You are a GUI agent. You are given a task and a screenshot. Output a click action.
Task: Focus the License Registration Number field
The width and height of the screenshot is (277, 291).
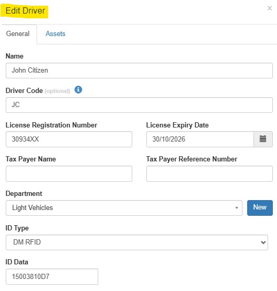69,139
